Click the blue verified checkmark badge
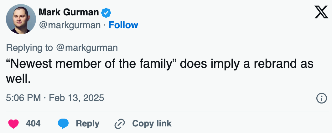The image size is (332, 133). pyautogui.click(x=106, y=13)
